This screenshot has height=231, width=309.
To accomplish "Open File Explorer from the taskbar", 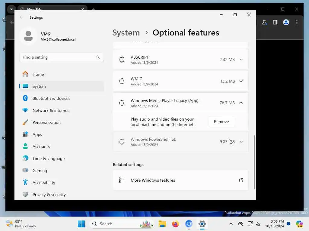I will (162, 224).
